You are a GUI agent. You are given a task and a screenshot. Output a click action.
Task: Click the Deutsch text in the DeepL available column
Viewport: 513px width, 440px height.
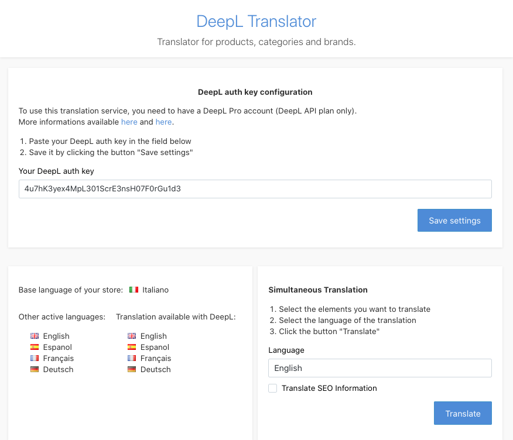pyautogui.click(x=155, y=369)
